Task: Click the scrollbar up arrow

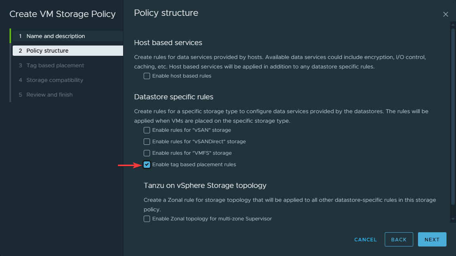Action: click(453, 24)
